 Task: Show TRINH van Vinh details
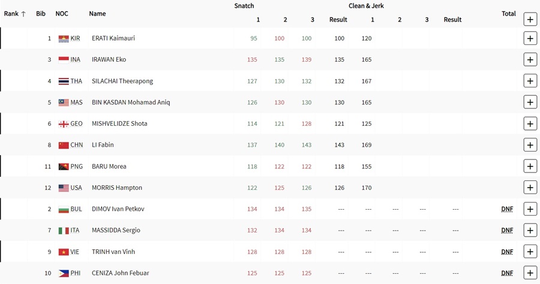[530, 251]
